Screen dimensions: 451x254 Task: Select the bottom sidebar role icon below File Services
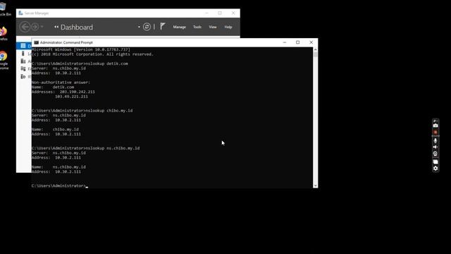pos(23,76)
